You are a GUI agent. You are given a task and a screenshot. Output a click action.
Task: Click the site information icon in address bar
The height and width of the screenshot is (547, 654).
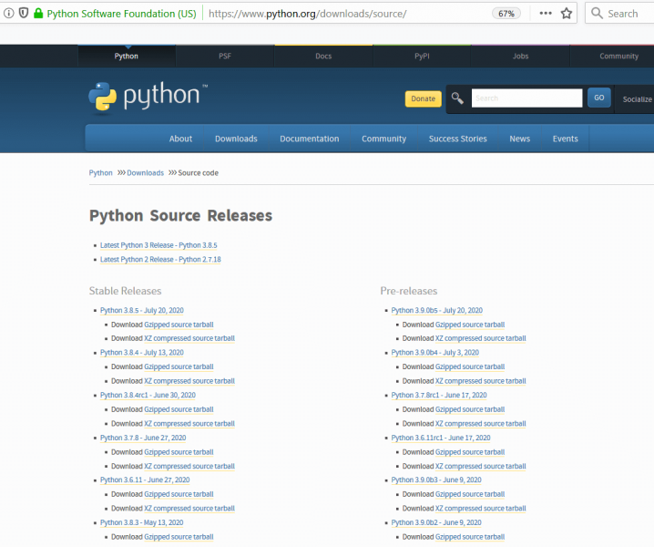[x=9, y=14]
